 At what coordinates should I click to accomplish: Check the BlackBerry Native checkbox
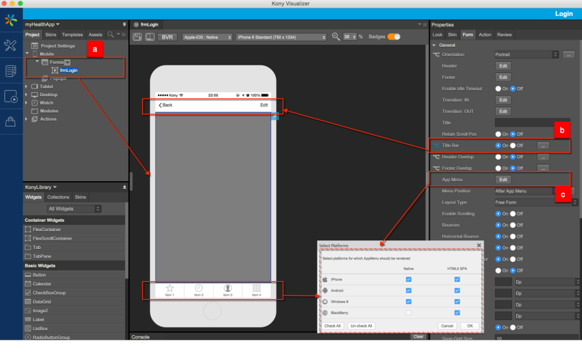click(408, 313)
